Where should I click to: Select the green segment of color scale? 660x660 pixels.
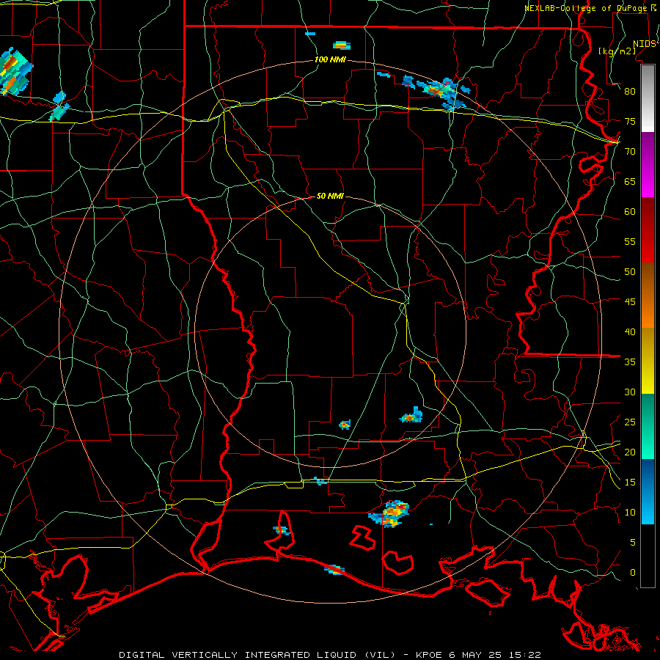point(648,426)
